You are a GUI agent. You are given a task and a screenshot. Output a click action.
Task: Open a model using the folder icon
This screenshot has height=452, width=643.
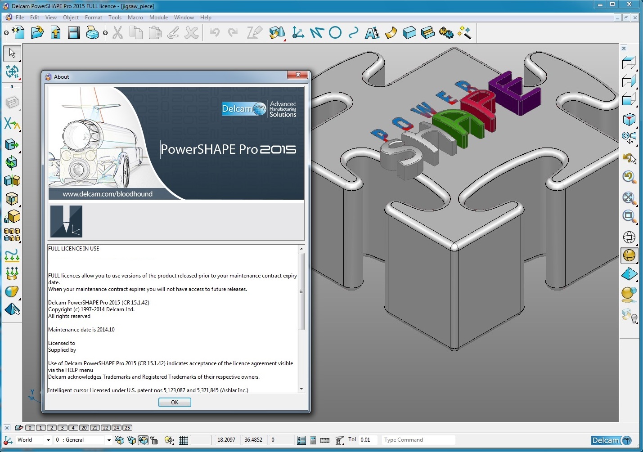(37, 32)
